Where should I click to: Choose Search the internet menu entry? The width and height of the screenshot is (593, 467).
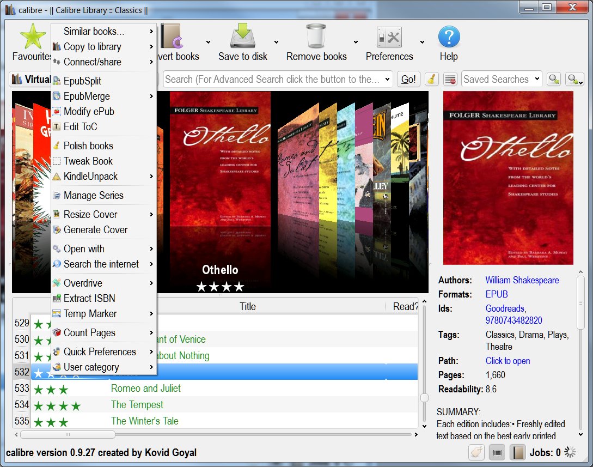tap(103, 264)
